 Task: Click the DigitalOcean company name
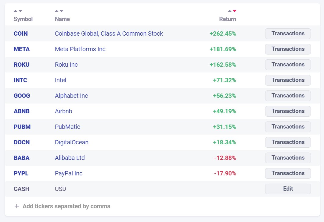(72, 142)
